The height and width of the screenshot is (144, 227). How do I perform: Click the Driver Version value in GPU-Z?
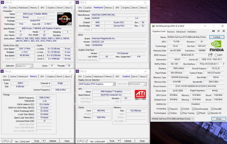(x=196, y=86)
